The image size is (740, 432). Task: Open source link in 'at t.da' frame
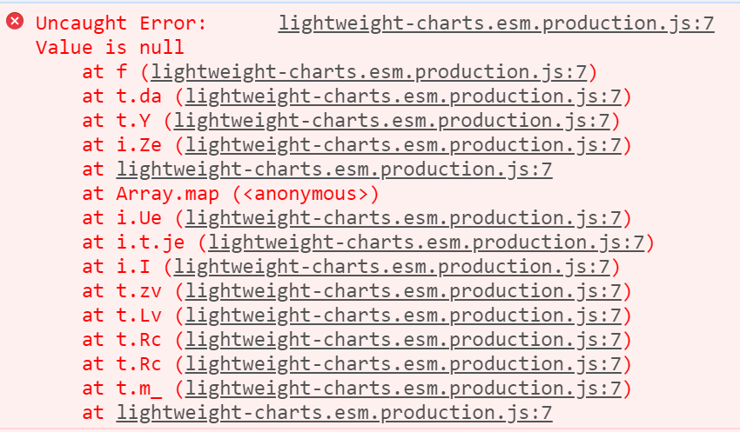403,96
